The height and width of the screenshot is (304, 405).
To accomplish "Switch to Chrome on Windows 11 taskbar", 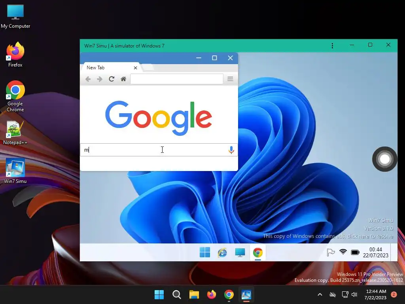I will pyautogui.click(x=229, y=294).
